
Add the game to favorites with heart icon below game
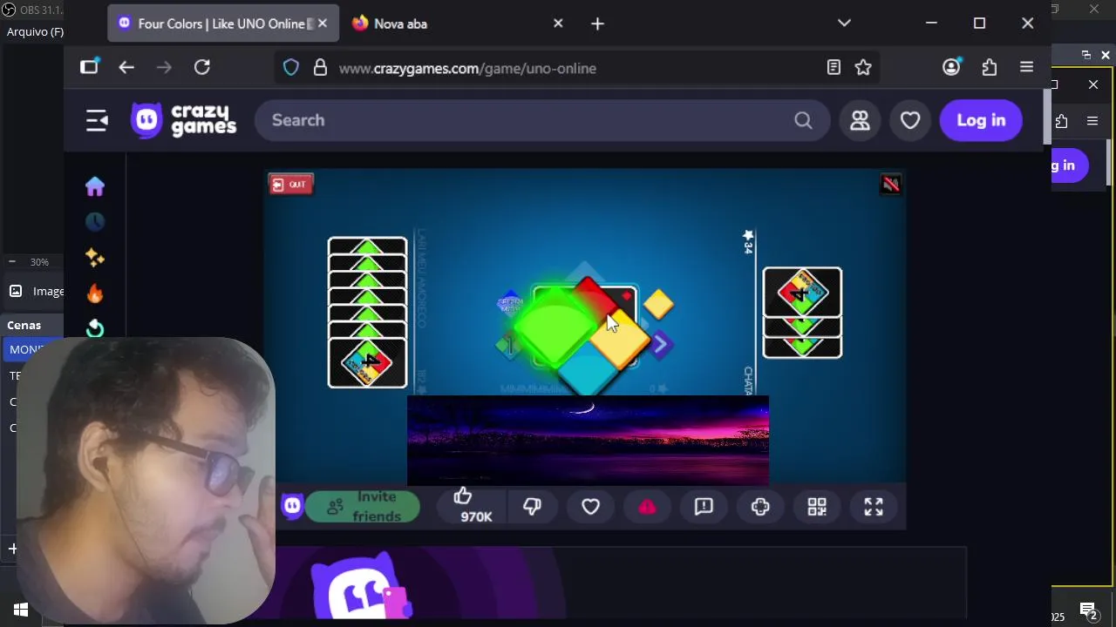pyautogui.click(x=590, y=507)
